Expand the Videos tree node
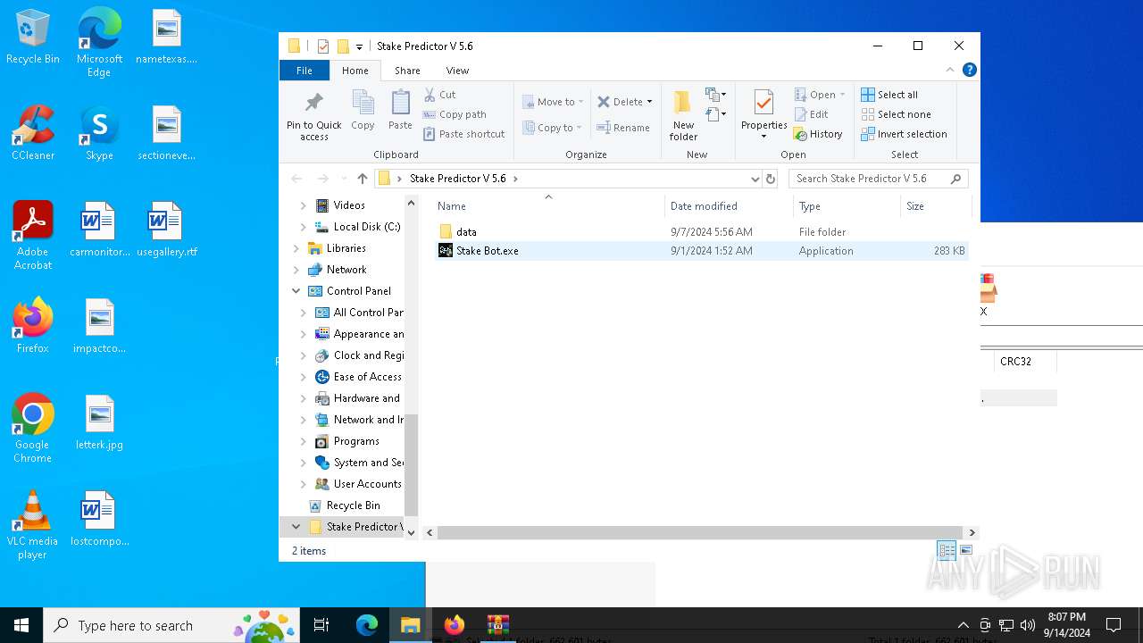The height and width of the screenshot is (643, 1143). tap(304, 205)
